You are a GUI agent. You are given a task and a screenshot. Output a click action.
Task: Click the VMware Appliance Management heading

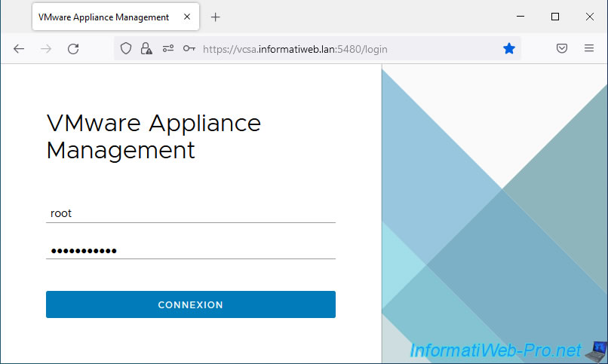pos(154,136)
